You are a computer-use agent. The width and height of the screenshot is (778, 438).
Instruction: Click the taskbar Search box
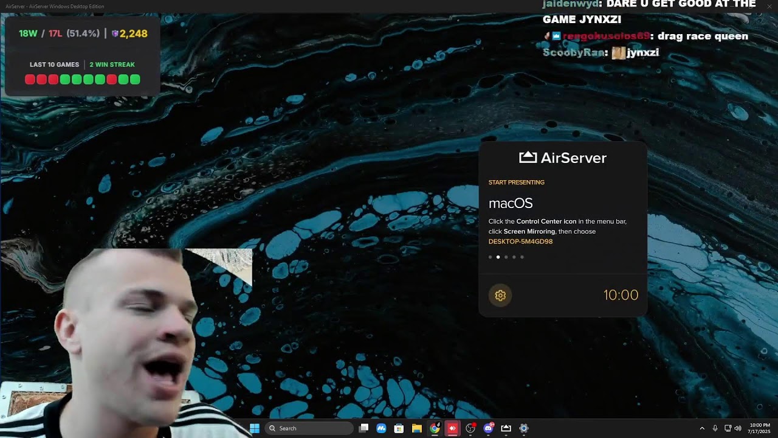click(310, 428)
